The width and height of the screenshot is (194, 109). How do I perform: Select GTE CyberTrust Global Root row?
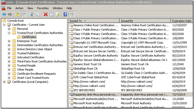point(130,77)
